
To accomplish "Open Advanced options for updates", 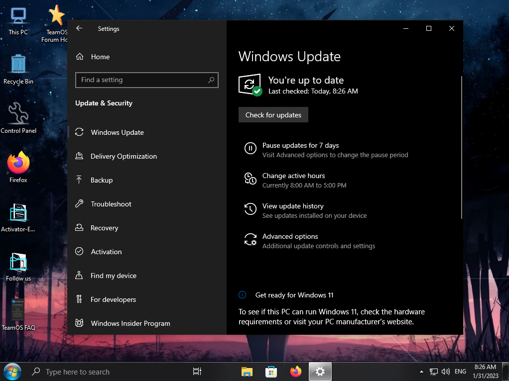I will tap(290, 236).
